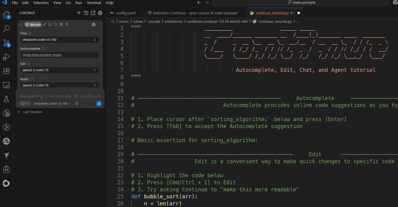This screenshot has width=398, height=207.
Task: Focus the Ask anything chat input
Action: tap(60, 96)
